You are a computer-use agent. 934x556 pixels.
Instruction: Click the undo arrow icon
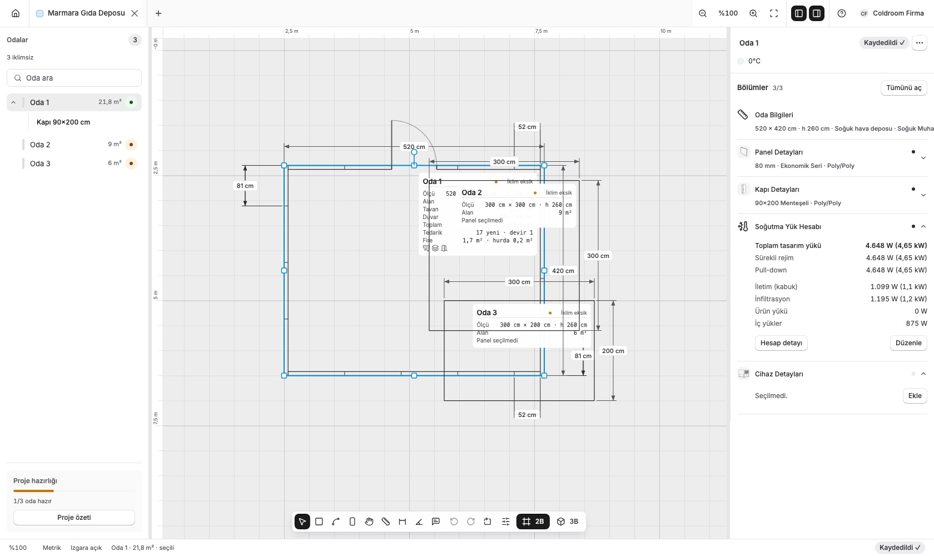click(454, 522)
